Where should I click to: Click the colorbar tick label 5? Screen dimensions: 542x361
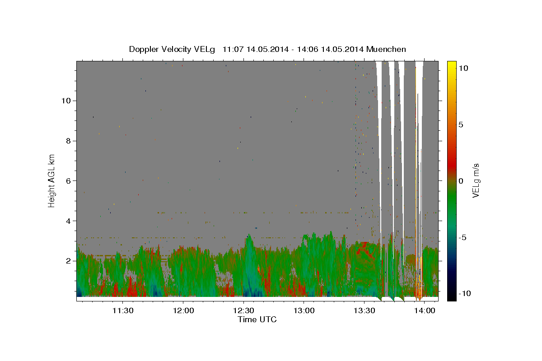click(x=461, y=125)
